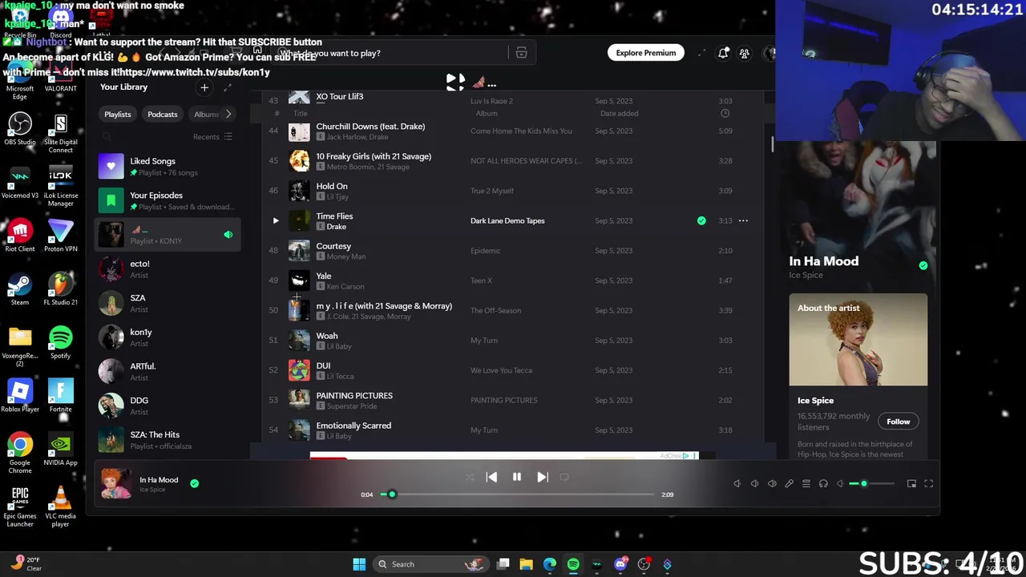Select the Yale track by Ken Carson
The image size is (1026, 577).
click(513, 280)
